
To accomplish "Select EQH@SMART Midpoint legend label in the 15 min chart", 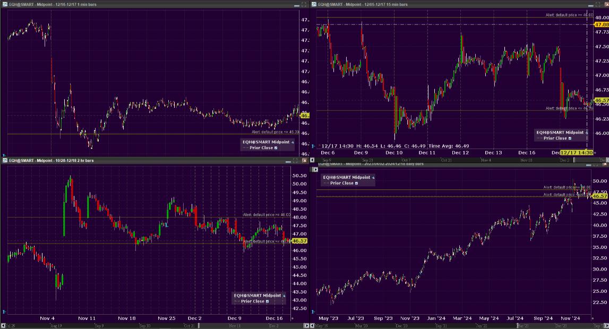I will [x=560, y=132].
